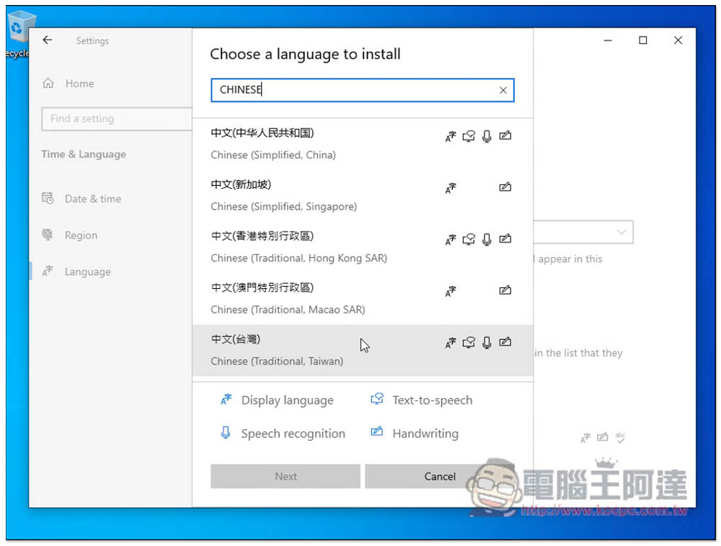Expand the dropdown behind the dialog
Viewport: 721px width, 546px height.
[x=583, y=233]
